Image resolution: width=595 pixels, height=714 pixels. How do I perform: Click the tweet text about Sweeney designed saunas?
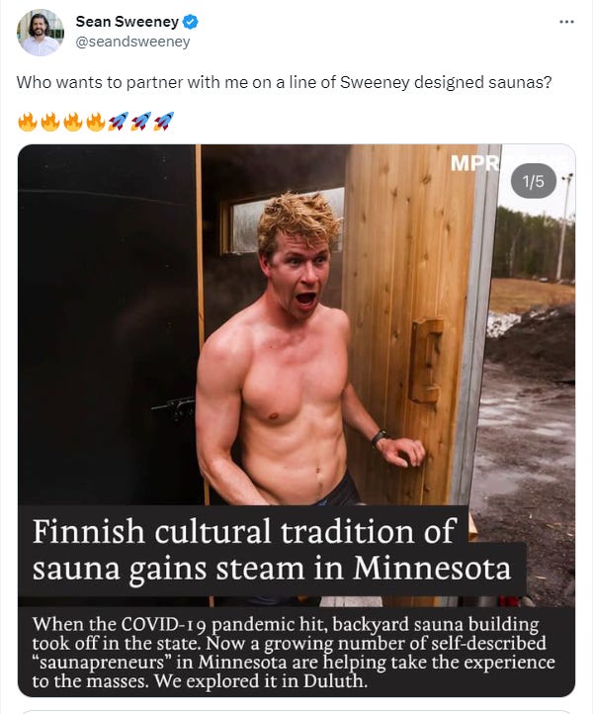point(284,82)
